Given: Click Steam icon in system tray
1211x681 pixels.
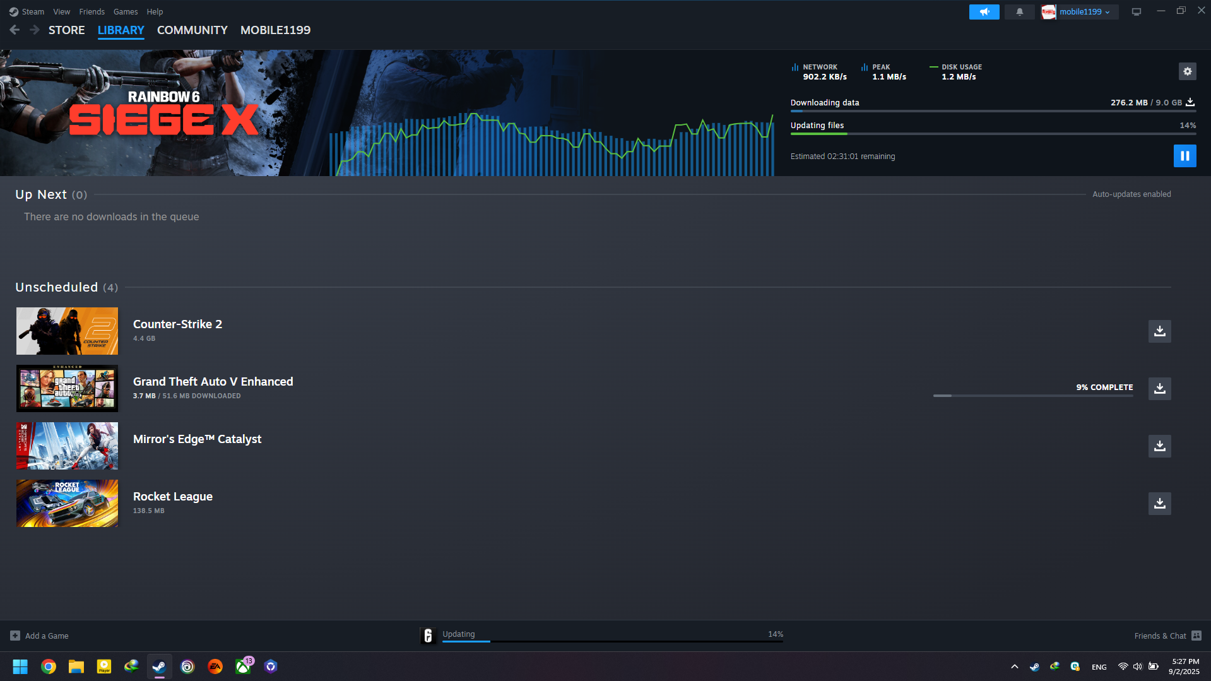Looking at the screenshot, I should pos(1034,666).
